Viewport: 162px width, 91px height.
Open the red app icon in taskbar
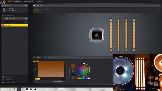pos(27,89)
